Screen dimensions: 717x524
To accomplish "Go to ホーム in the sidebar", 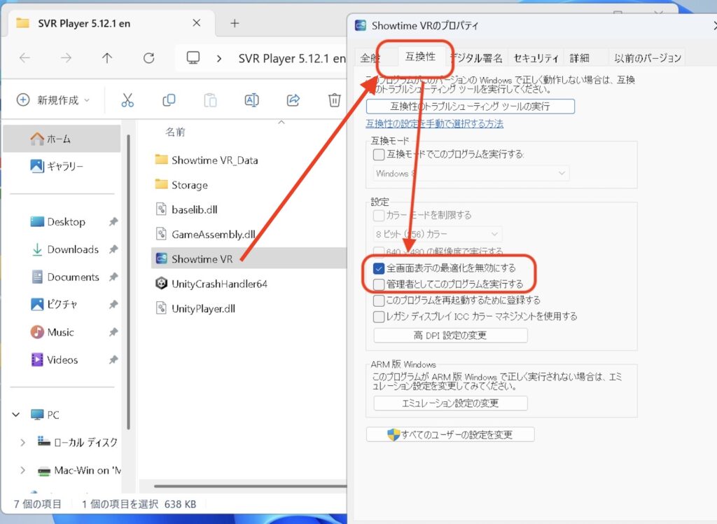I will point(62,139).
